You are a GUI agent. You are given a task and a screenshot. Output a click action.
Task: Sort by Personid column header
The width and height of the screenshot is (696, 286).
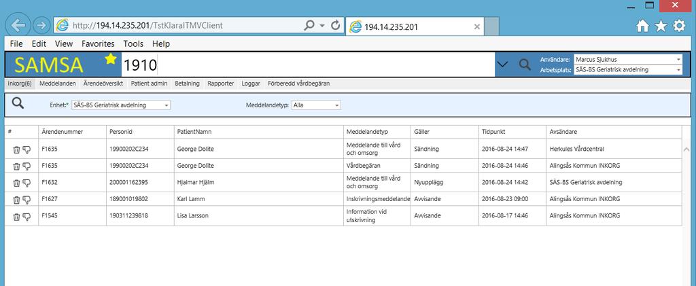(140, 132)
